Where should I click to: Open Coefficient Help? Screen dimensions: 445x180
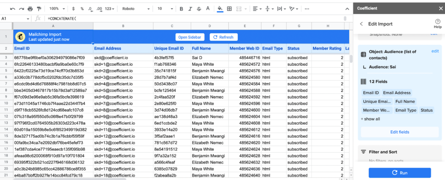pyautogui.click(x=437, y=23)
